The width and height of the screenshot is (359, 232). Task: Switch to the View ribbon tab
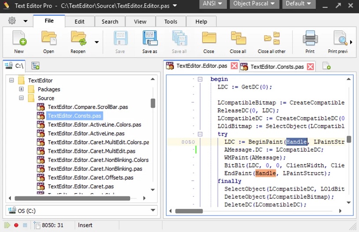(x=140, y=22)
